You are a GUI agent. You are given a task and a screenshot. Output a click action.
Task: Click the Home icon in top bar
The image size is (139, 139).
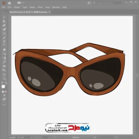pos(9,3)
